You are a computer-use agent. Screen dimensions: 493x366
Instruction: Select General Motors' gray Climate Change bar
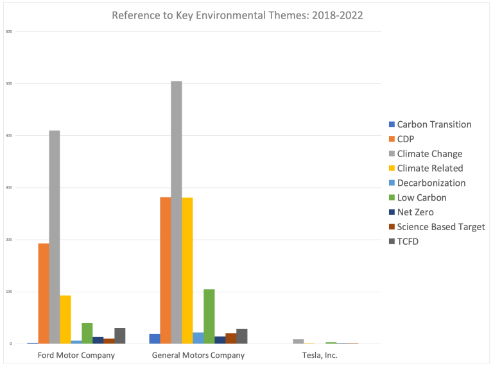tap(177, 213)
